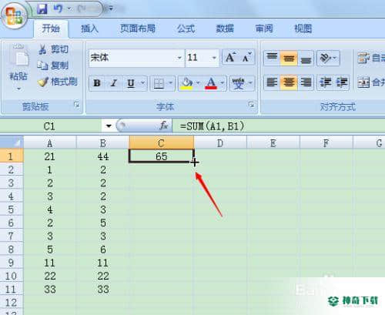Viewport: 385px width, 315px height.
Task: Save the workbook via quick access icon
Action: pos(42,9)
